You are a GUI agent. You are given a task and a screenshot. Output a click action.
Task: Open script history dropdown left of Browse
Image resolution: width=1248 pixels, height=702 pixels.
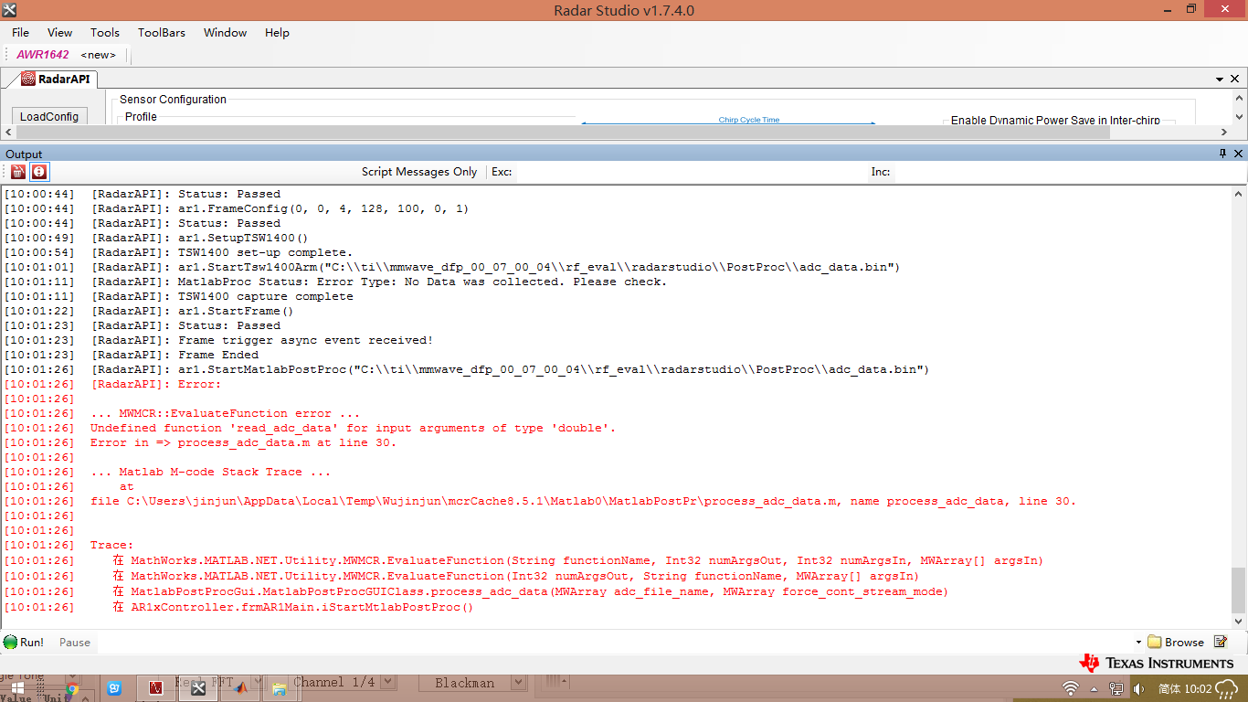click(1138, 643)
